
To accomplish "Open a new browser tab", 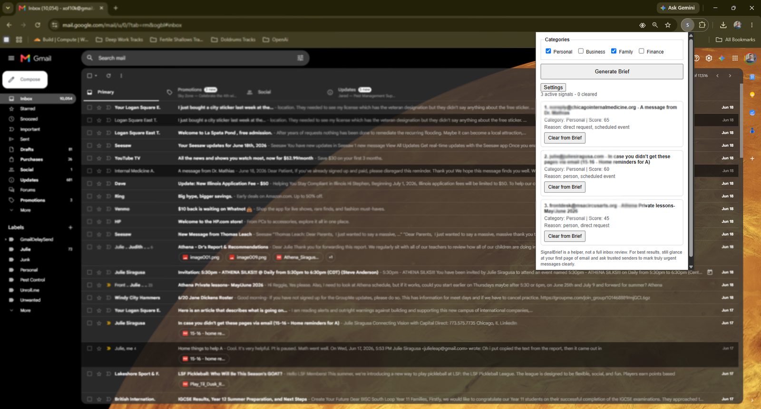I will [x=116, y=8].
